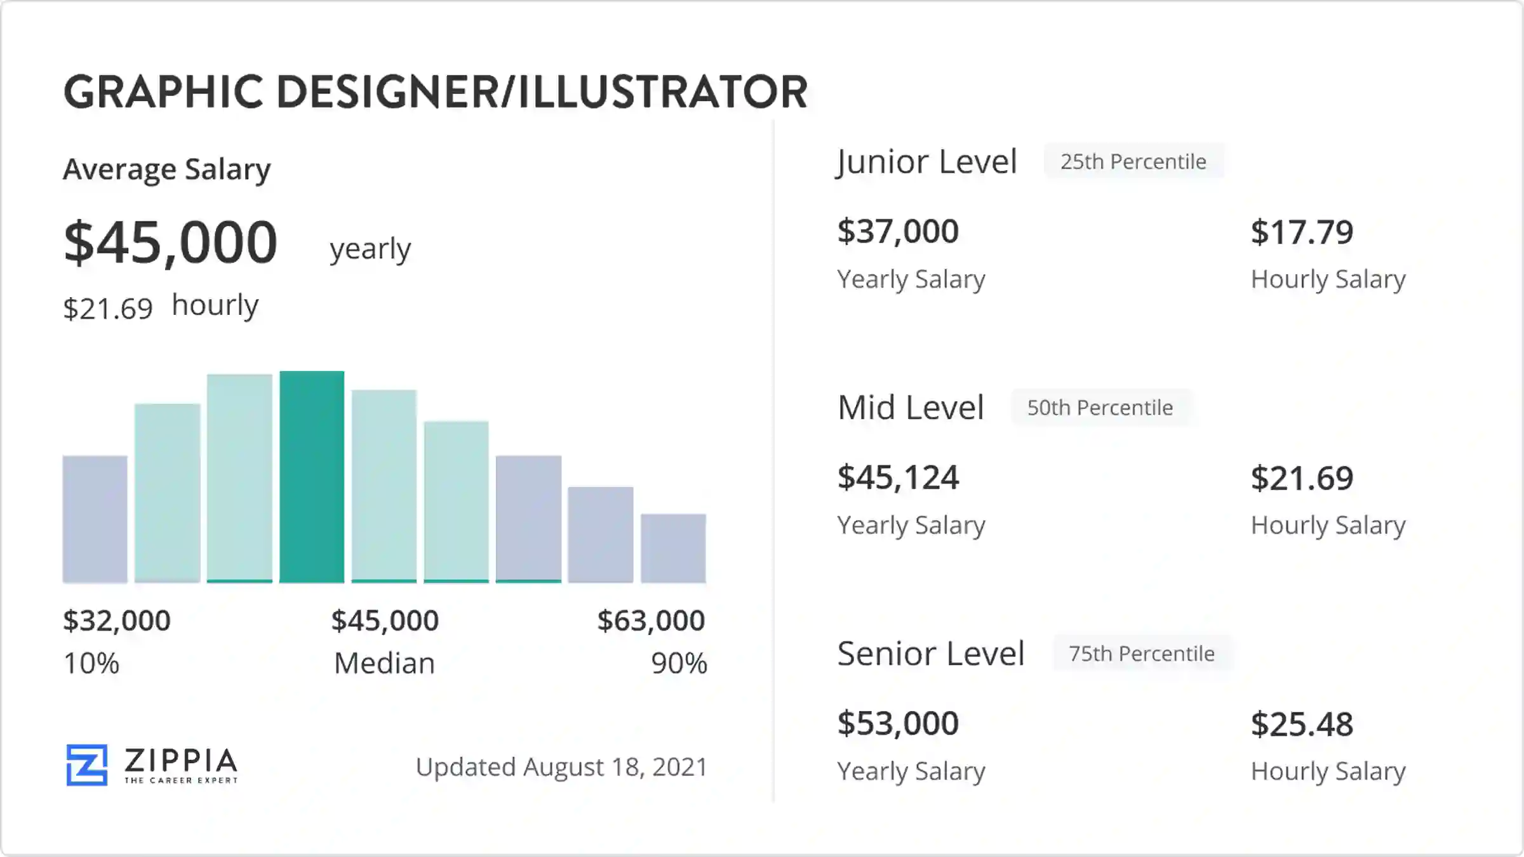Click the Junior Level heading

tap(926, 162)
